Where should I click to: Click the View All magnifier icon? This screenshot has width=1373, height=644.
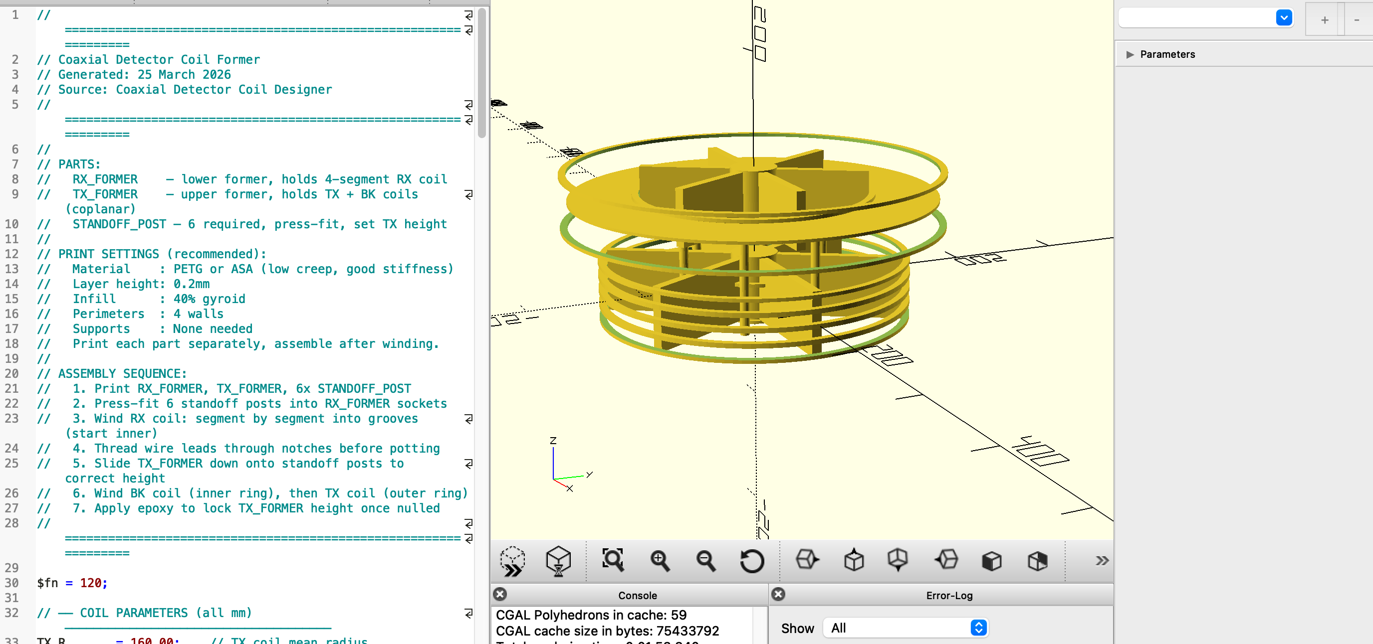(613, 560)
